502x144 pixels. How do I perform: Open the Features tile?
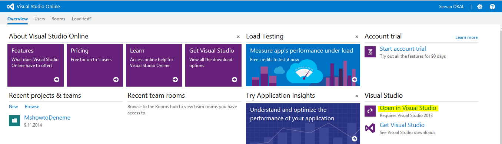(x=36, y=65)
